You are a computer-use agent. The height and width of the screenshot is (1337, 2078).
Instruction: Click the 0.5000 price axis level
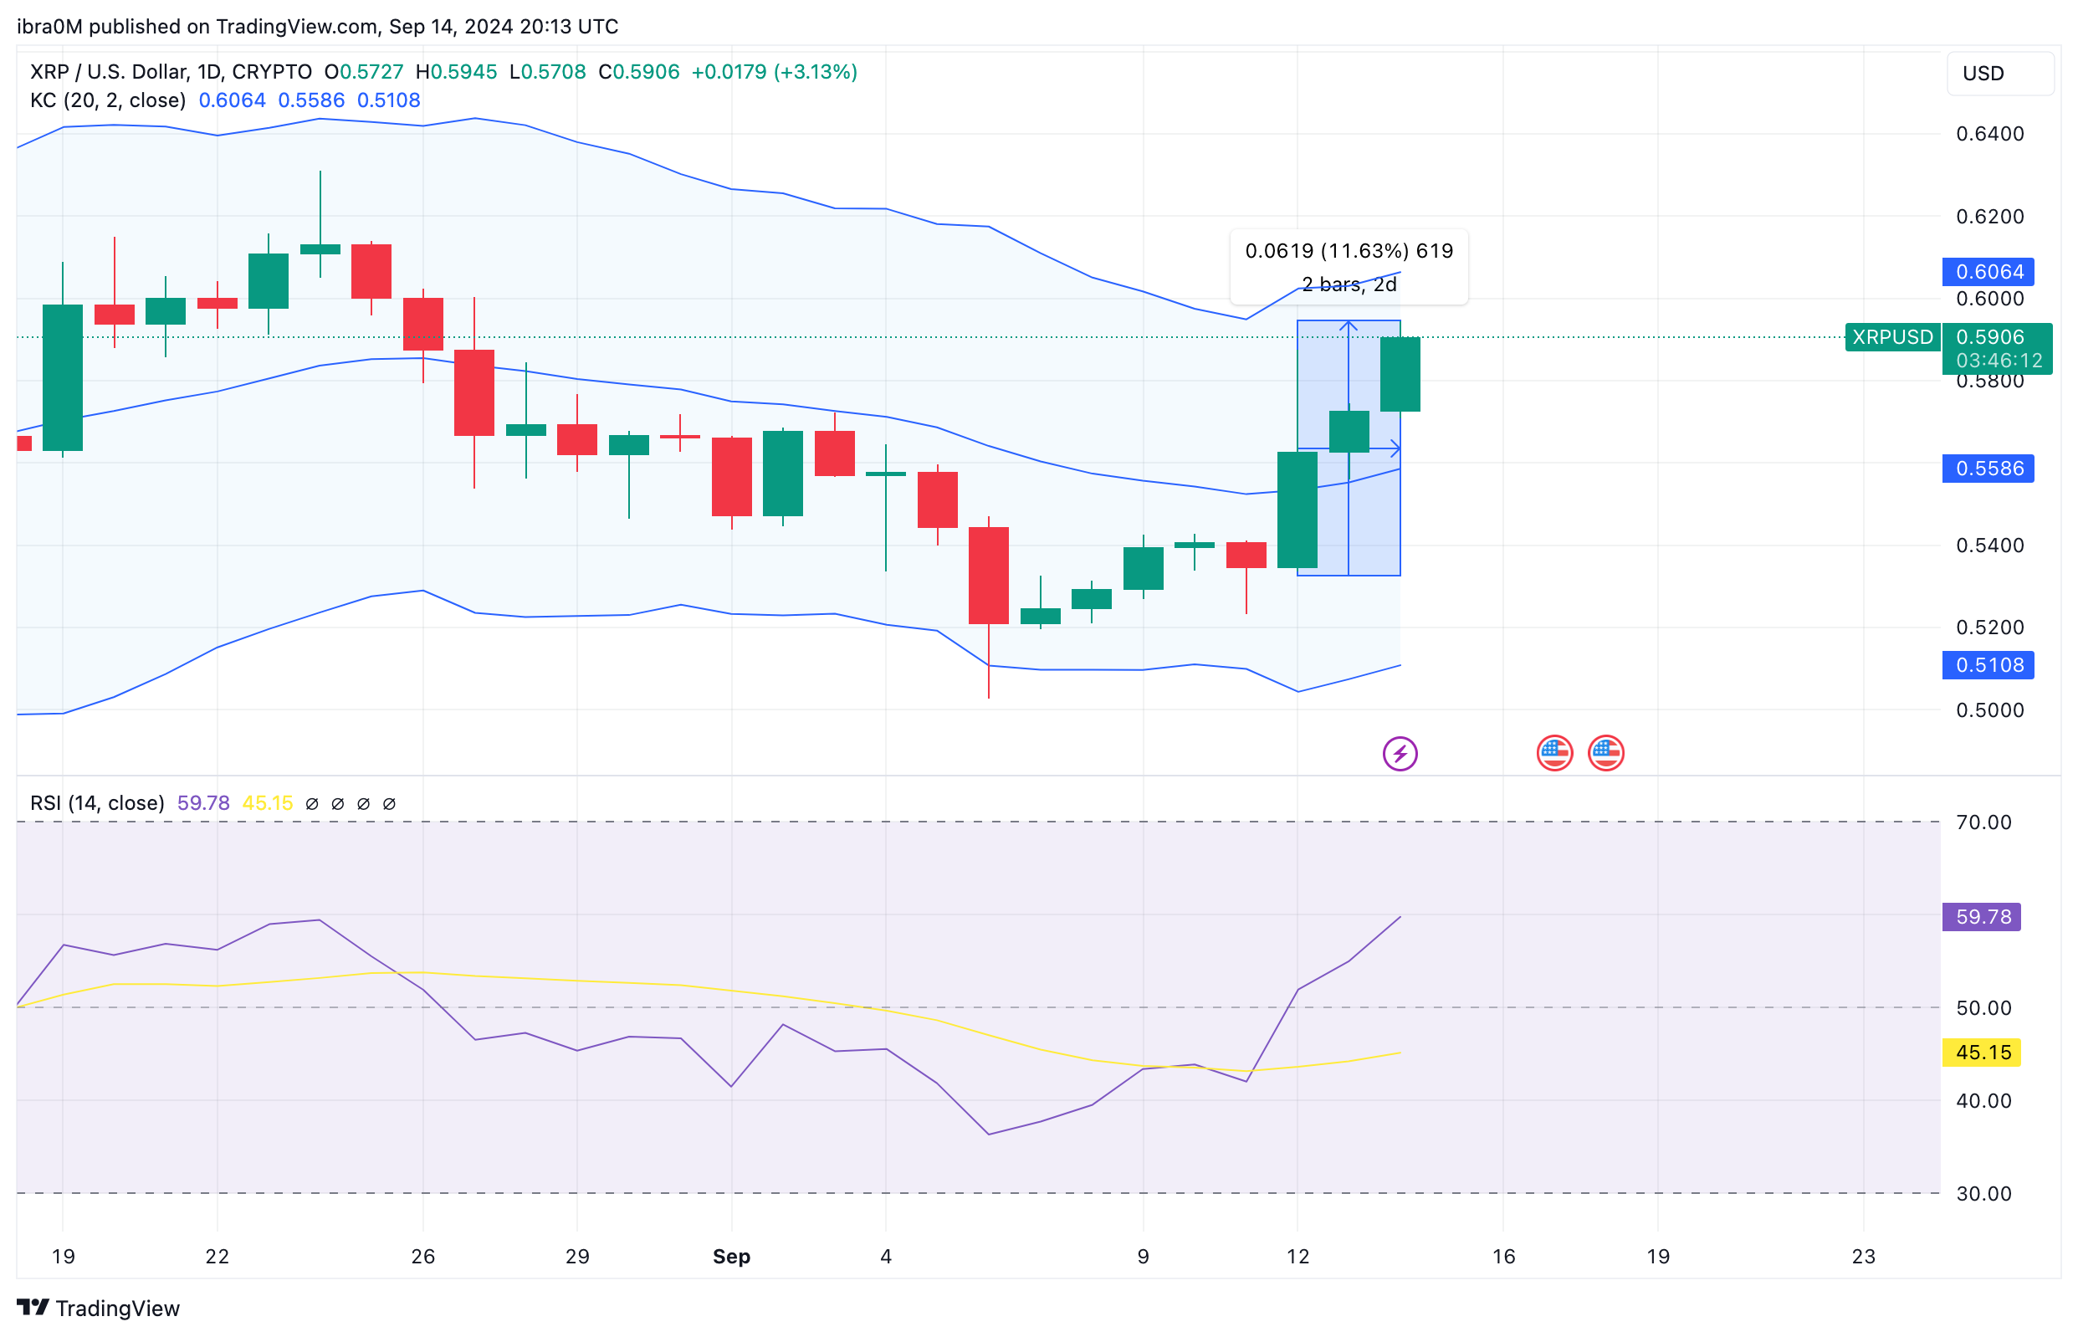[1989, 709]
